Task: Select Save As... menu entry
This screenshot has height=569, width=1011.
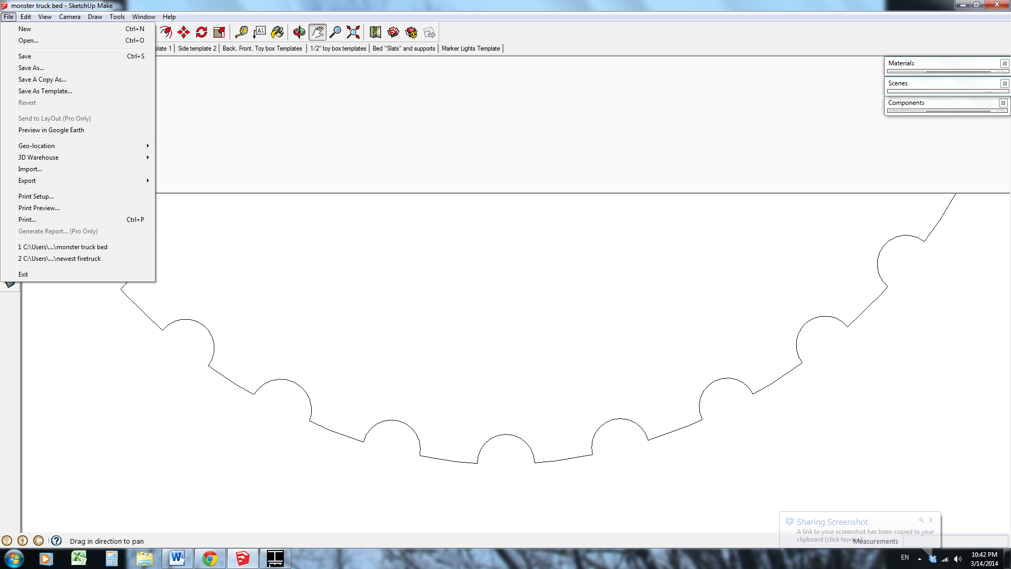Action: pos(78,68)
